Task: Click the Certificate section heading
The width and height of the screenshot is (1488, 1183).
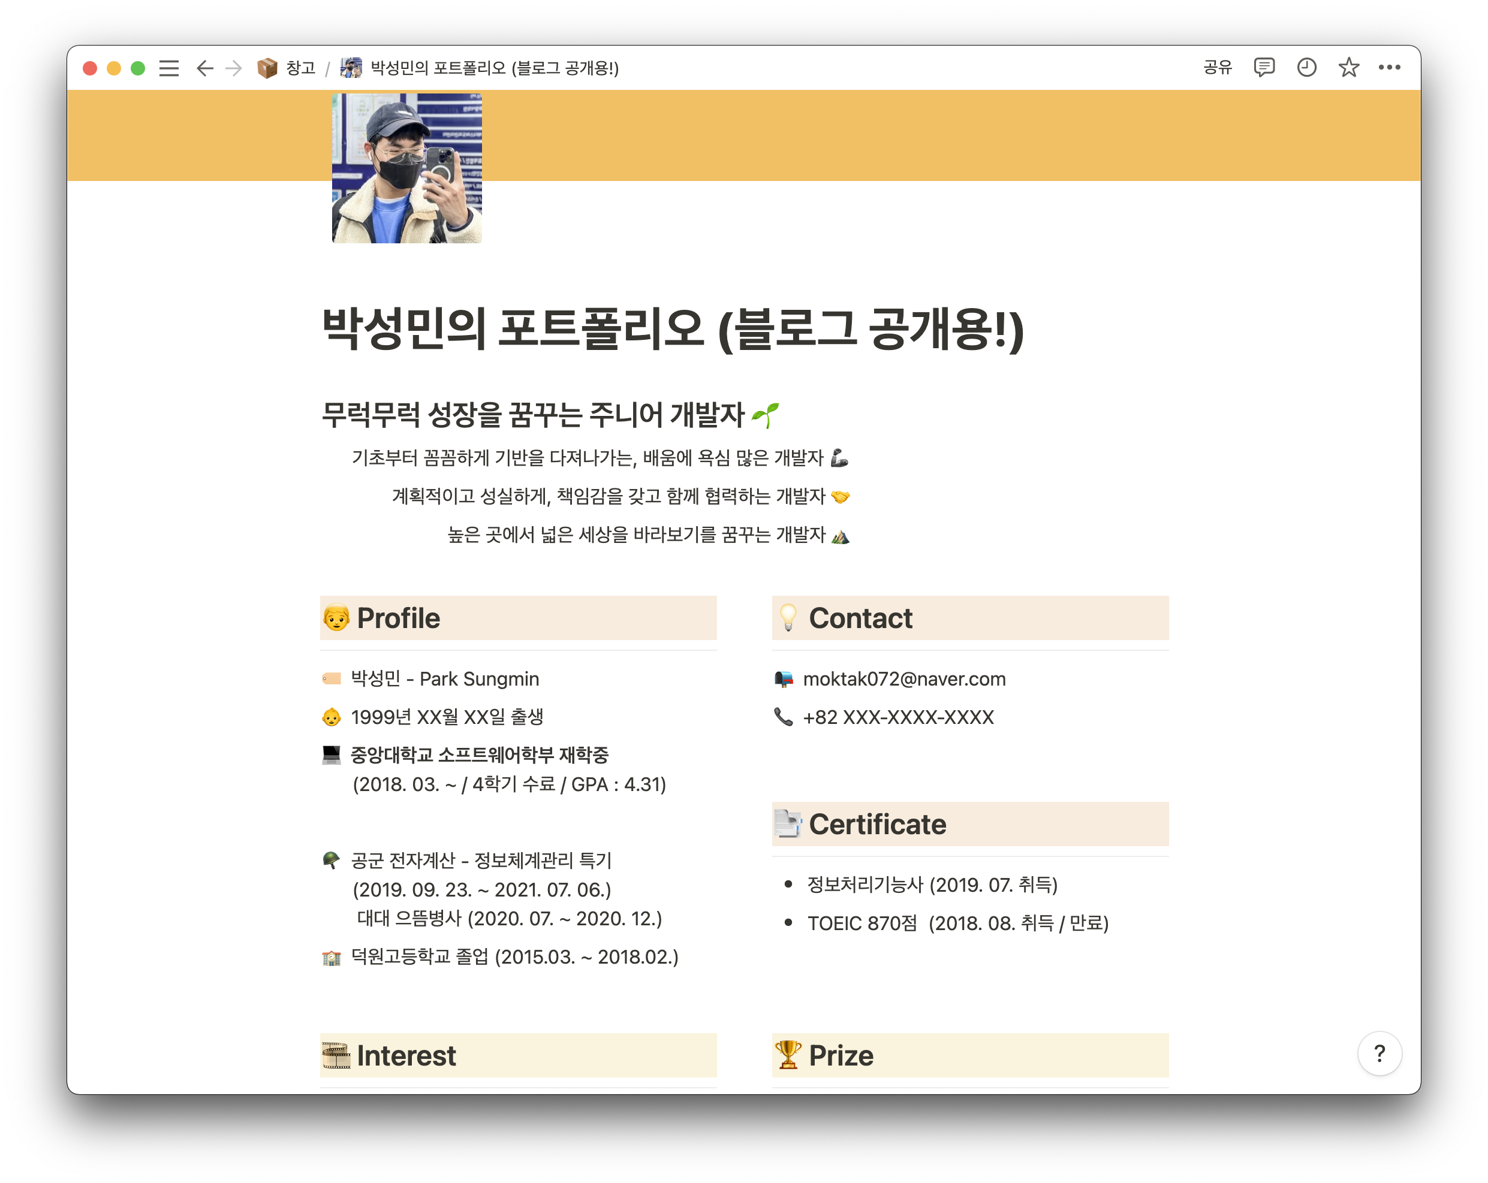Action: (877, 824)
